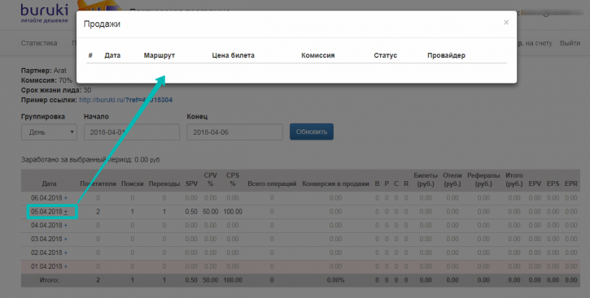This screenshot has width=590, height=298.
Task: Click the Рефералы (руб.) column header
Action: pos(483,179)
